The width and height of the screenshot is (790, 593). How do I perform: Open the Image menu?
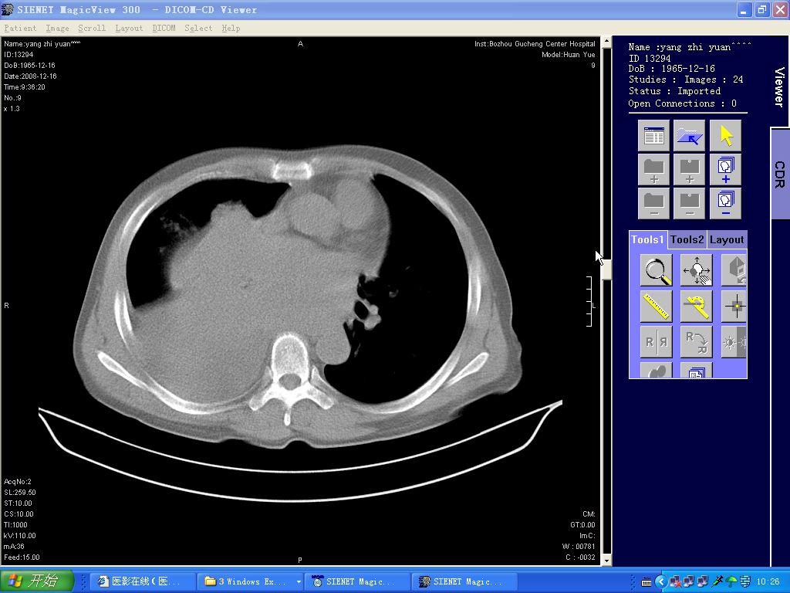point(57,29)
